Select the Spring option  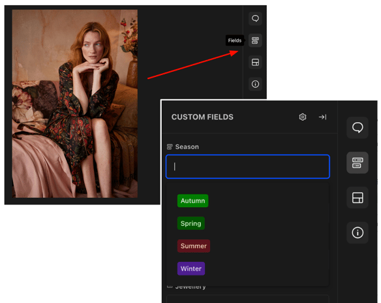point(191,223)
